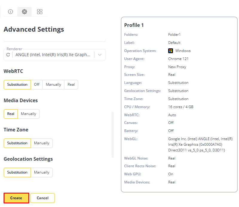
Task: Click the Windows logo in Operation System row
Action: click(170, 51)
